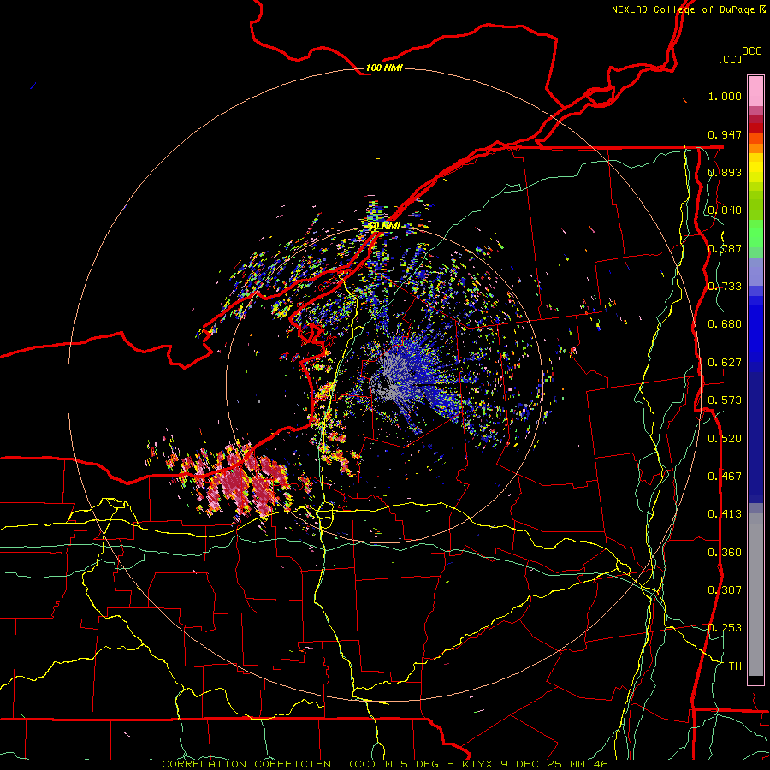
Task: Select the 0.680 scale value
Action: (x=725, y=324)
